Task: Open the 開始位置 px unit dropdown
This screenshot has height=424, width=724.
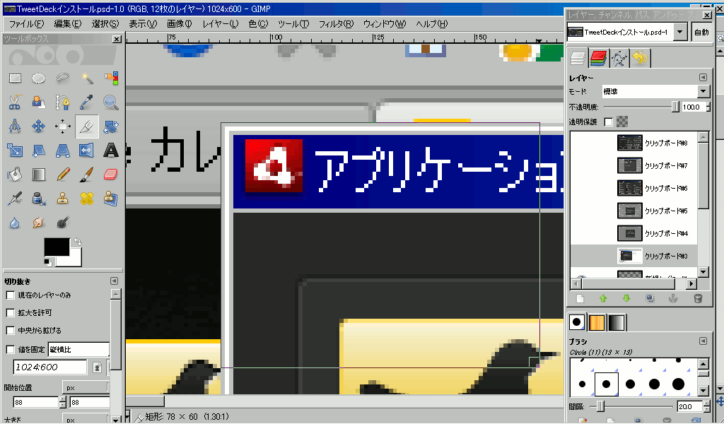Action: point(86,387)
